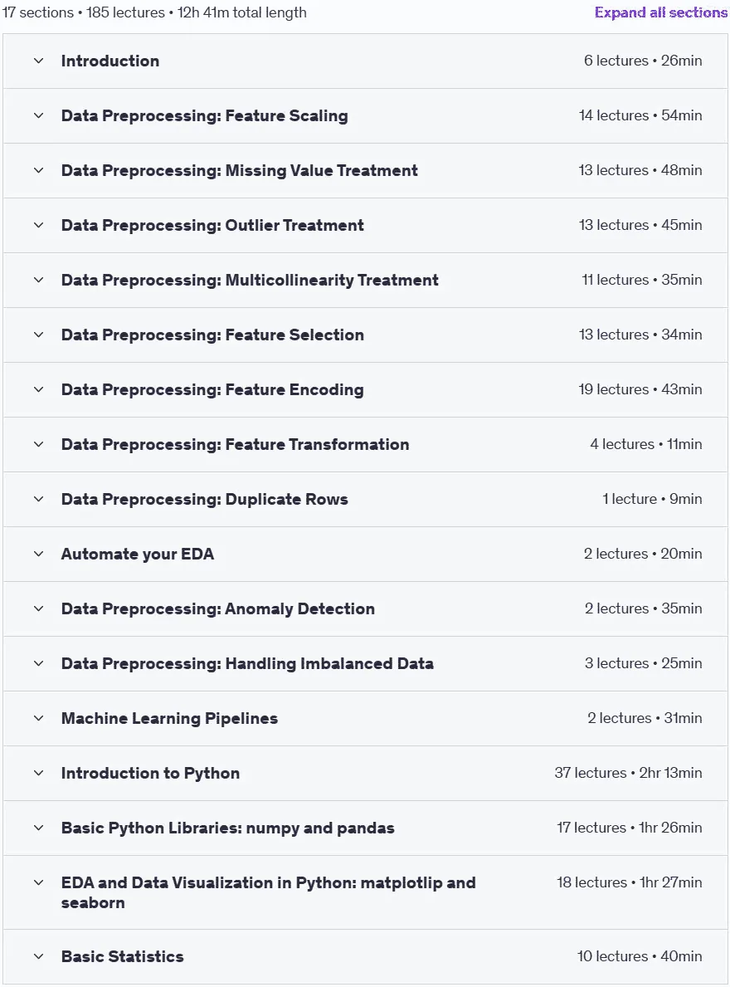Expand Feature Encoding chevron icon
Viewport: 730px width, 987px height.
pos(38,389)
